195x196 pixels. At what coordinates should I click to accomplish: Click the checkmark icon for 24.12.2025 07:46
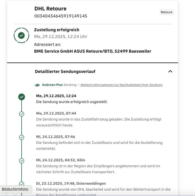click(x=22, y=137)
